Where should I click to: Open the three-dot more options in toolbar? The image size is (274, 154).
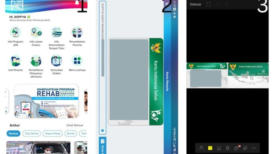coord(254,148)
